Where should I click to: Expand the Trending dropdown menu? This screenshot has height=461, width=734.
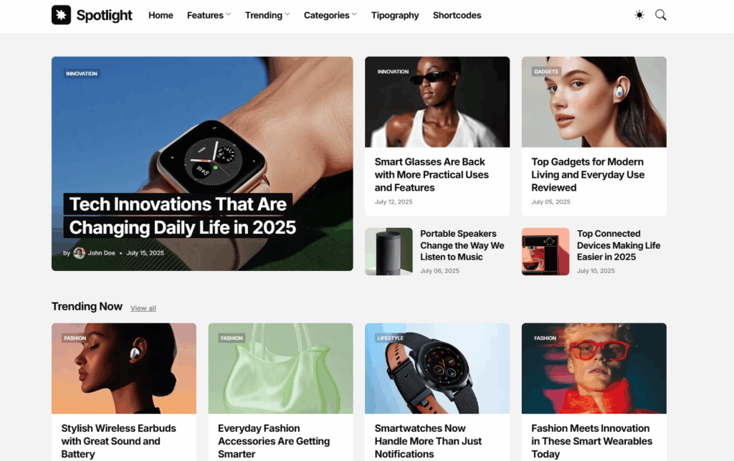267,15
